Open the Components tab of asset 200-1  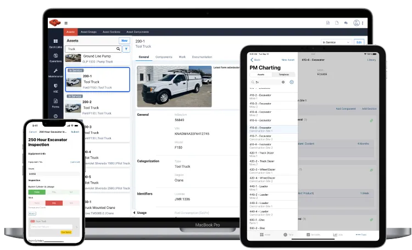(164, 57)
